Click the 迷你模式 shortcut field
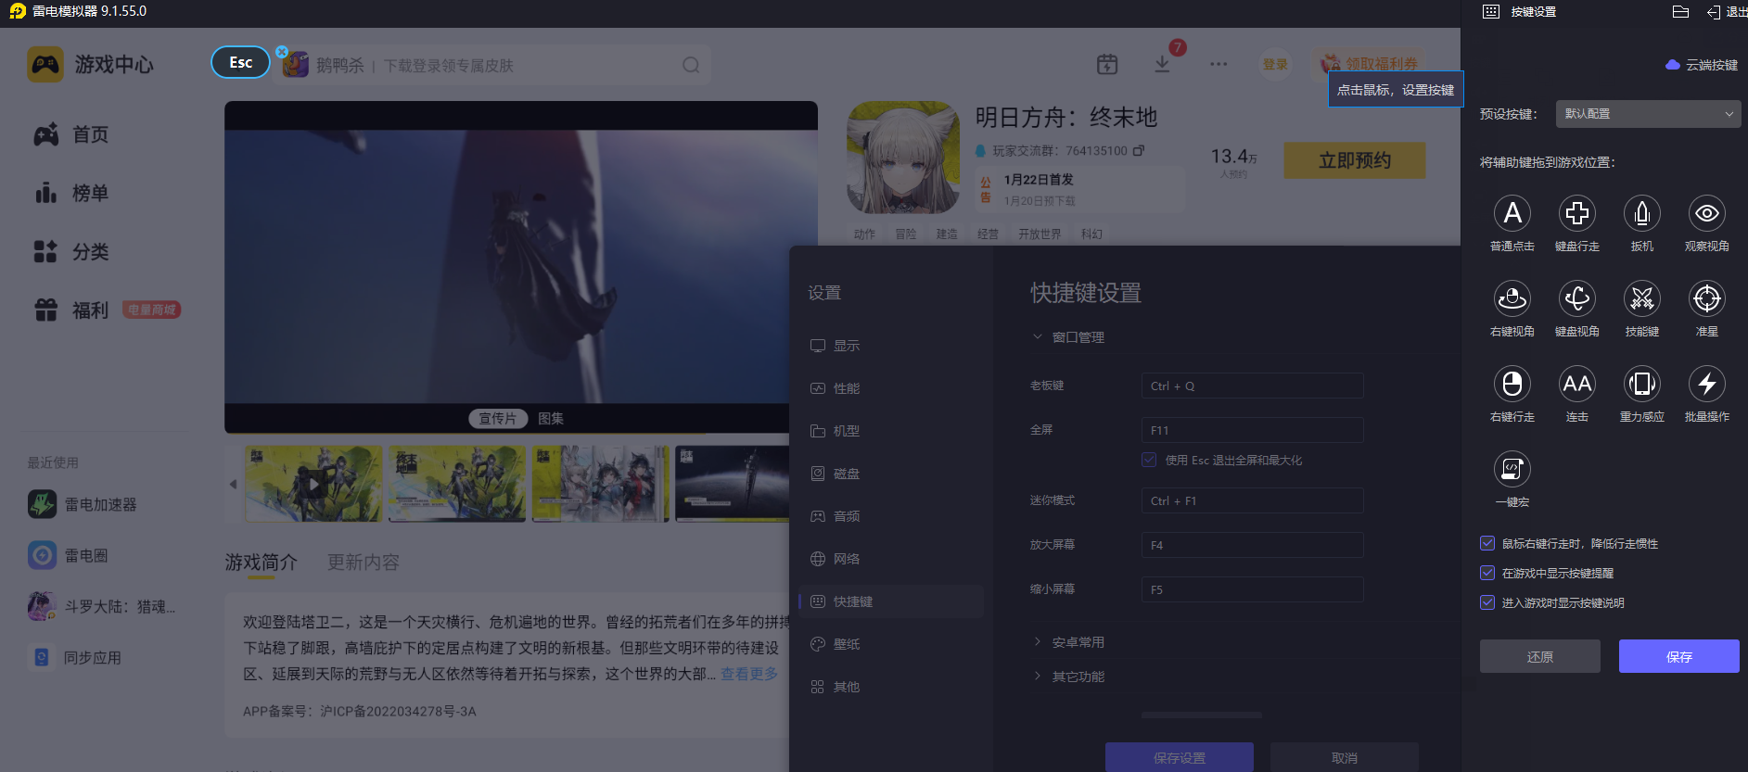The height and width of the screenshot is (772, 1748). pos(1253,500)
